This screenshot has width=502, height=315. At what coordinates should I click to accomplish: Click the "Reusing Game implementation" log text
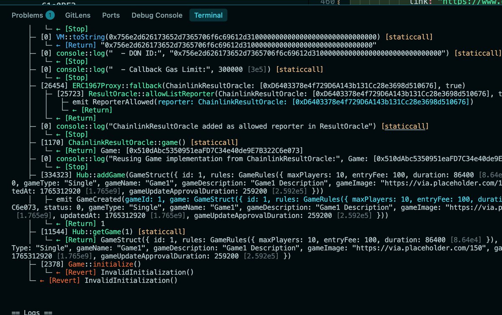226,159
